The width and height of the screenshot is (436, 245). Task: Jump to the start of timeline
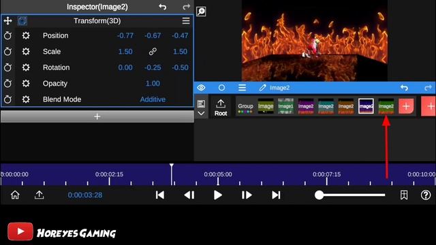160,195
